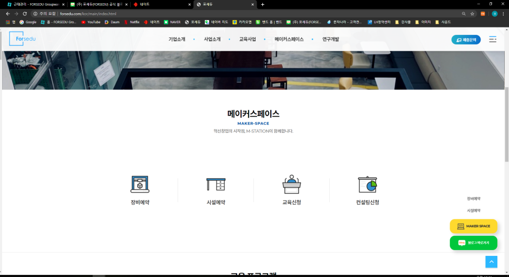Image resolution: width=509 pixels, height=277 pixels.
Task: Close the 근태관리 FORSEDU Groupware tab
Action: (x=63, y=5)
